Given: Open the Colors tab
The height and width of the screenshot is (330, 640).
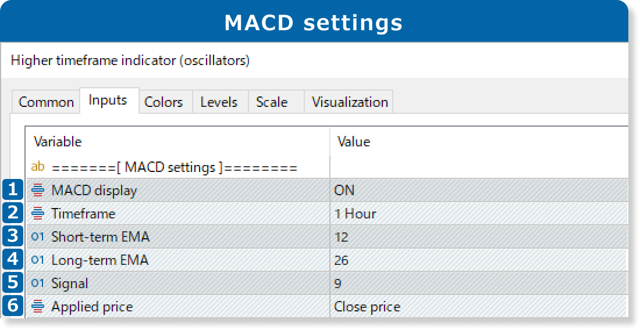Looking at the screenshot, I should tap(163, 102).
